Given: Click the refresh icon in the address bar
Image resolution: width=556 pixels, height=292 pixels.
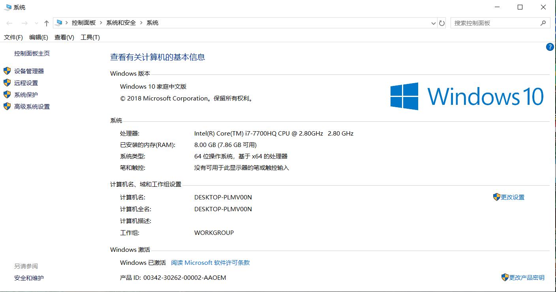Looking at the screenshot, I should 441,23.
